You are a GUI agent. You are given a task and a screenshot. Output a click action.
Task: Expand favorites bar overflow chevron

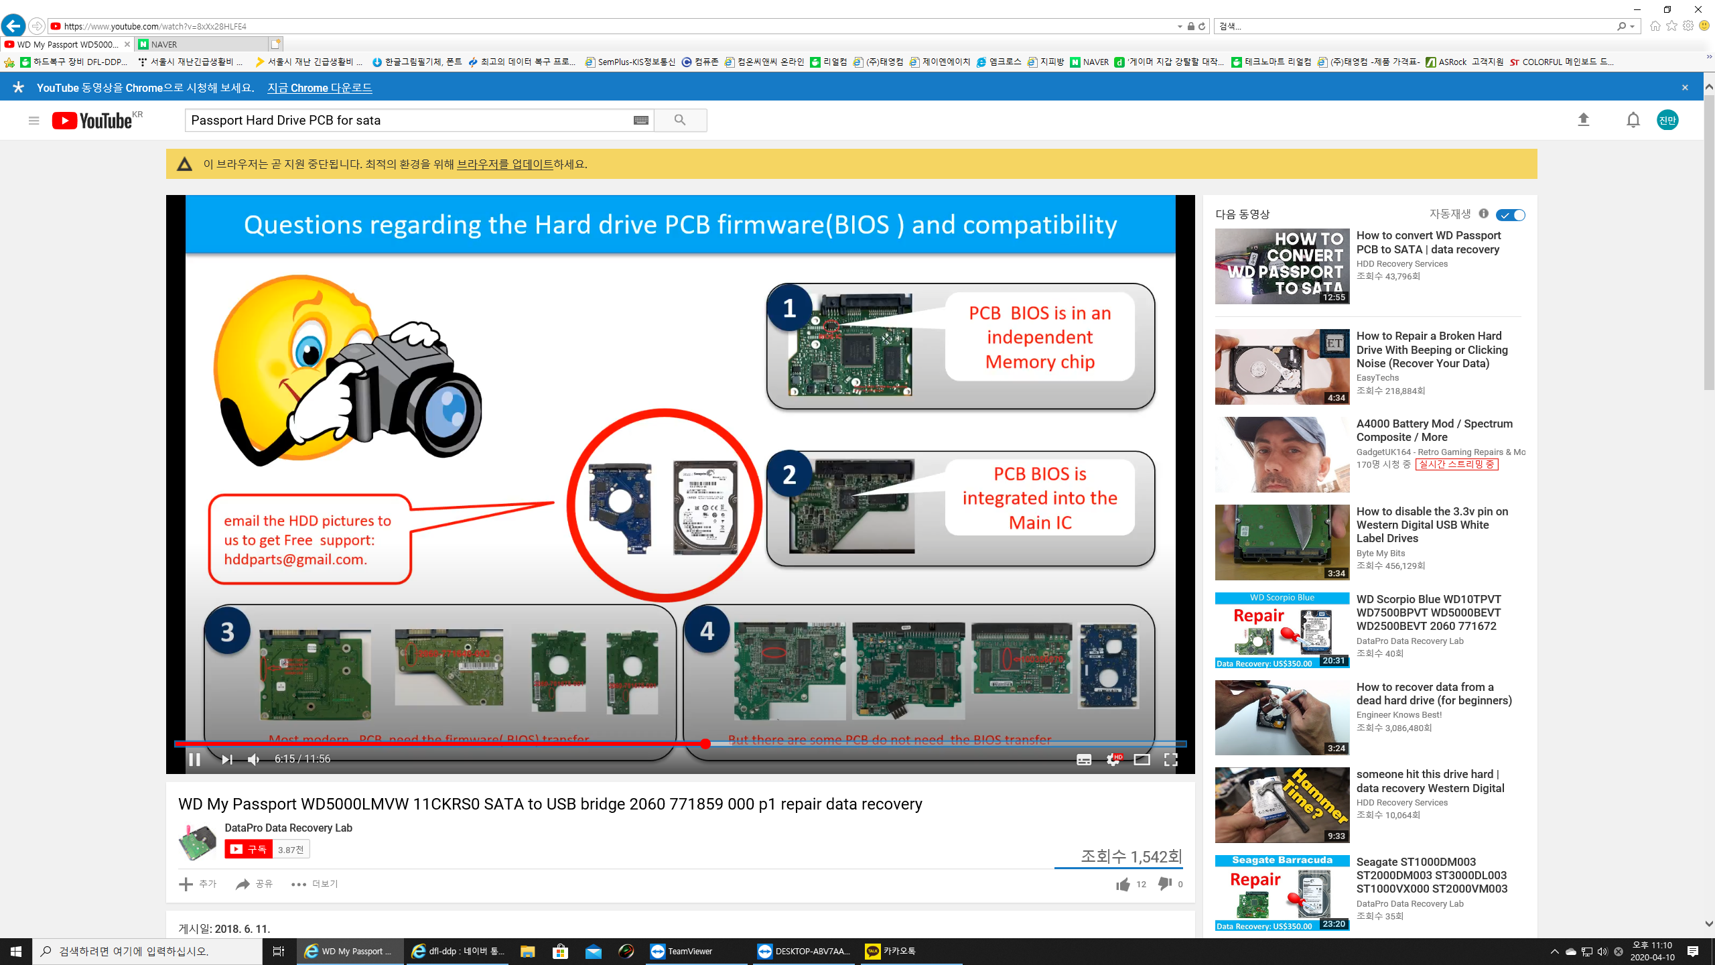(1709, 58)
